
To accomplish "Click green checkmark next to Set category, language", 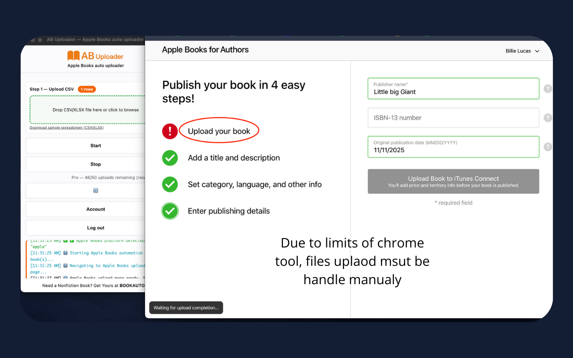I will coord(170,184).
